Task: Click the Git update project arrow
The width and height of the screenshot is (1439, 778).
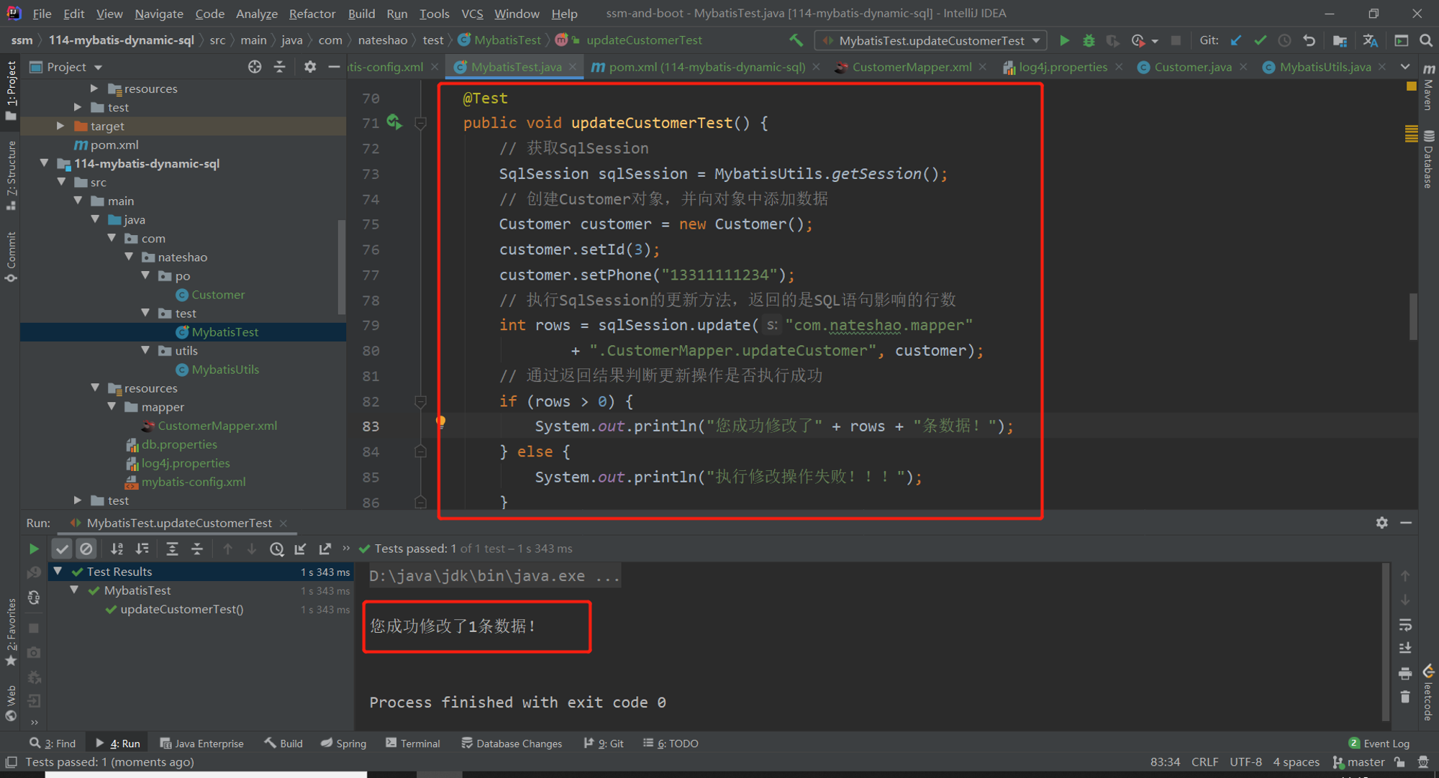Action: pyautogui.click(x=1235, y=40)
